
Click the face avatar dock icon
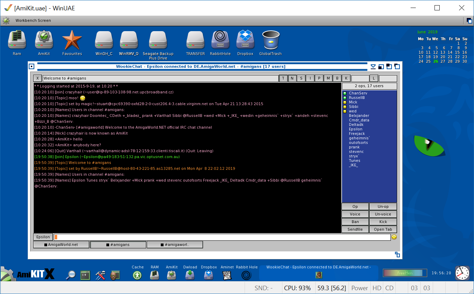(x=115, y=275)
